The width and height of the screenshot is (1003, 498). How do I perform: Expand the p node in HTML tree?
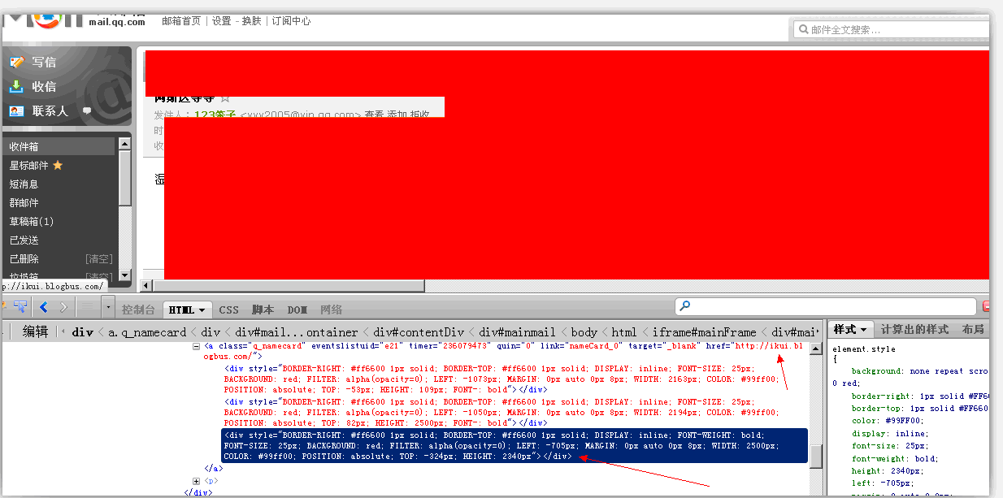196,481
